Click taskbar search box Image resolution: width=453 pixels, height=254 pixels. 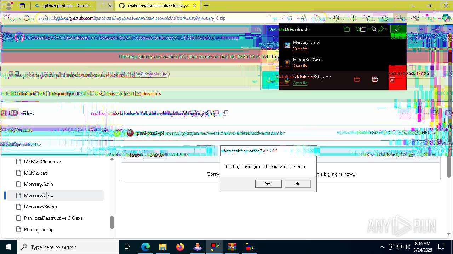click(x=68, y=247)
